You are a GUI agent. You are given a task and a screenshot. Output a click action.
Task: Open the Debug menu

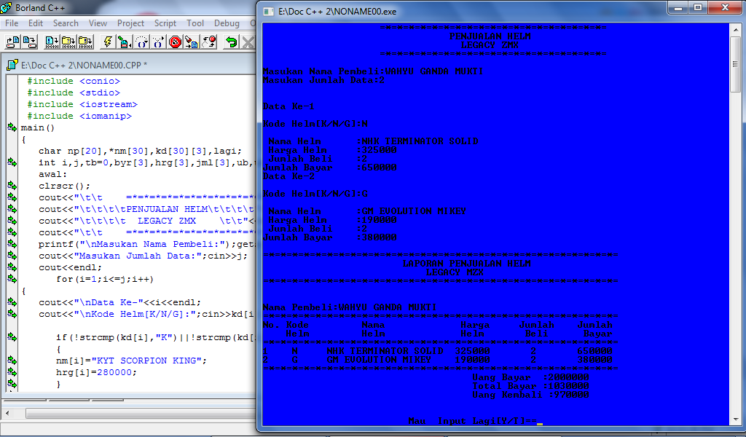tap(227, 23)
